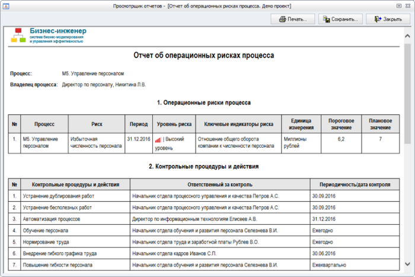Click the column header Плановое значение

click(x=381, y=124)
